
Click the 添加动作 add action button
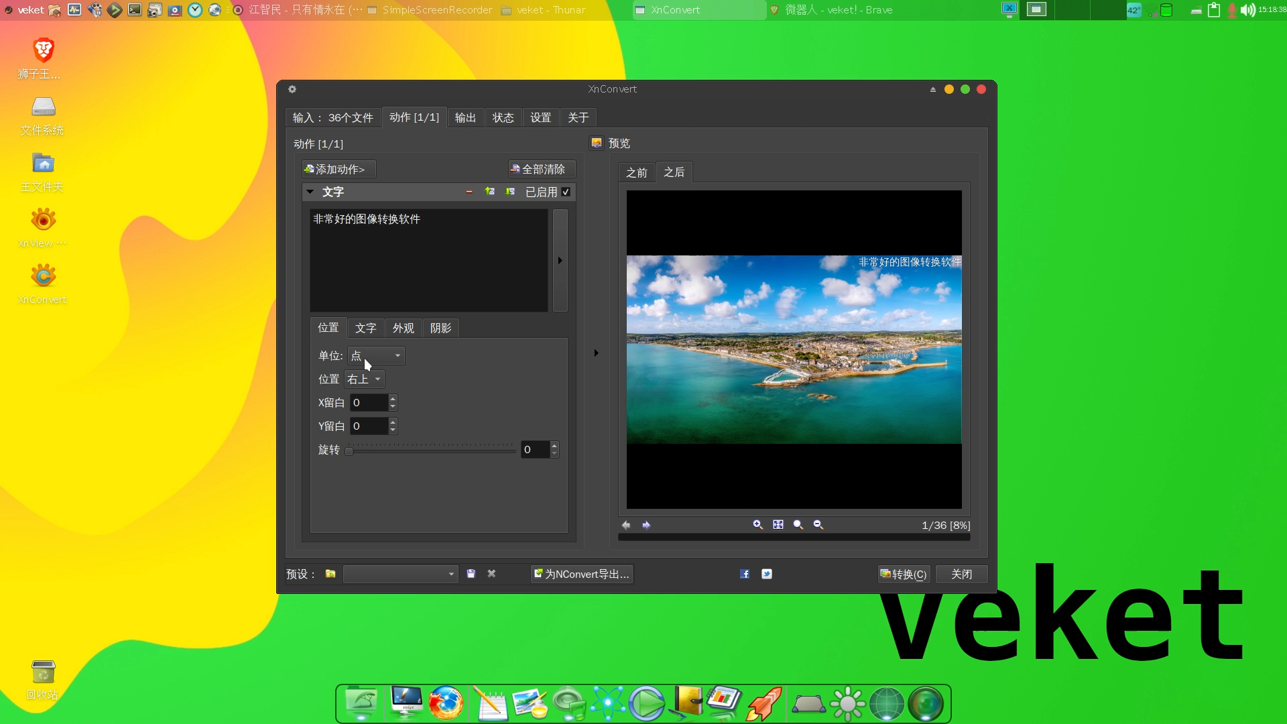(x=337, y=169)
